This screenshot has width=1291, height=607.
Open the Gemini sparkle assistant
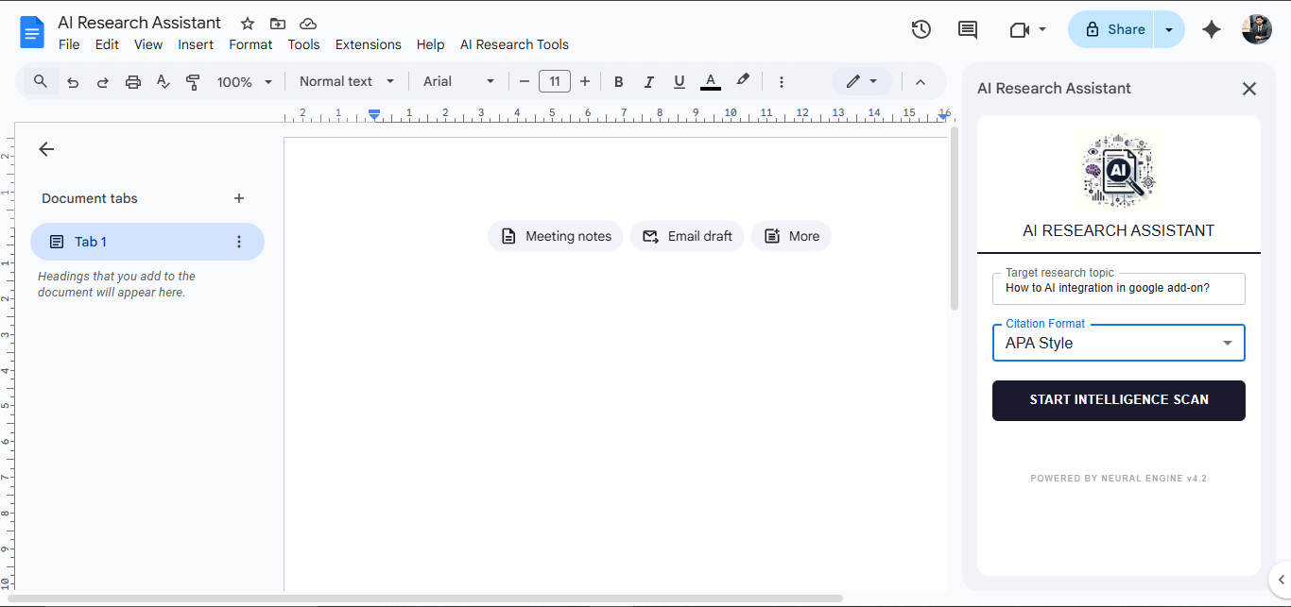(1211, 29)
